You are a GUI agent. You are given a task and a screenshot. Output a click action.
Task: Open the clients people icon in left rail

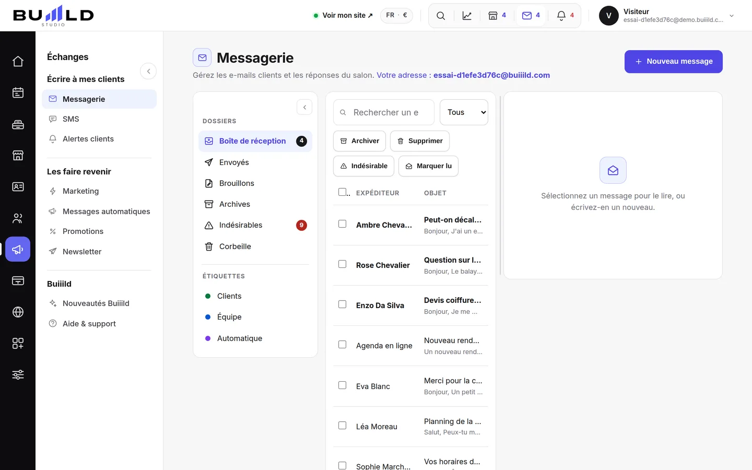click(18, 218)
